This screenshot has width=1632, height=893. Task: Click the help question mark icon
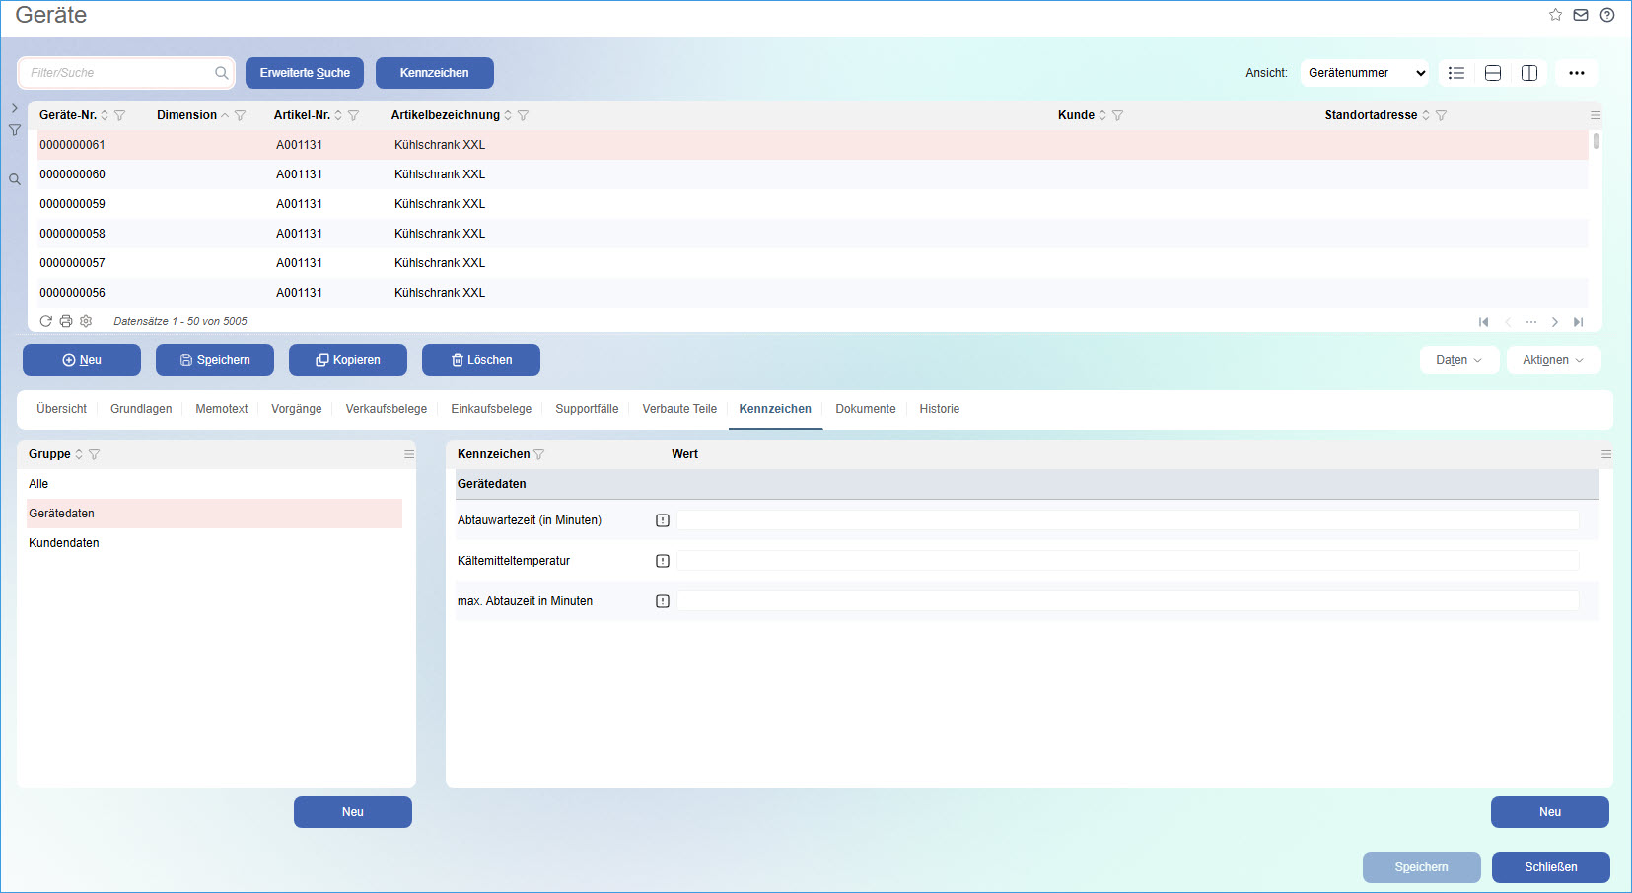click(x=1607, y=15)
